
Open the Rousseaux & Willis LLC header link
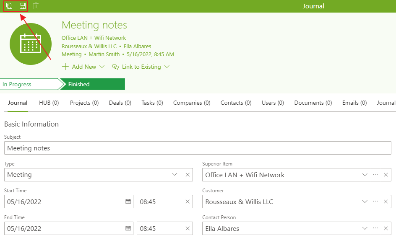89,46
